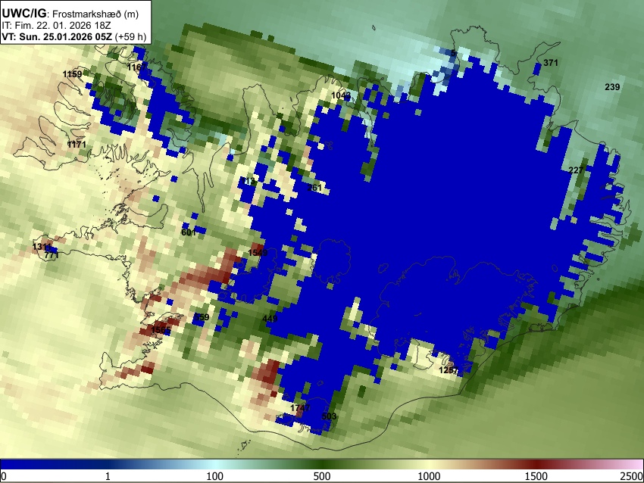Click the map value label 1171

coord(77,145)
